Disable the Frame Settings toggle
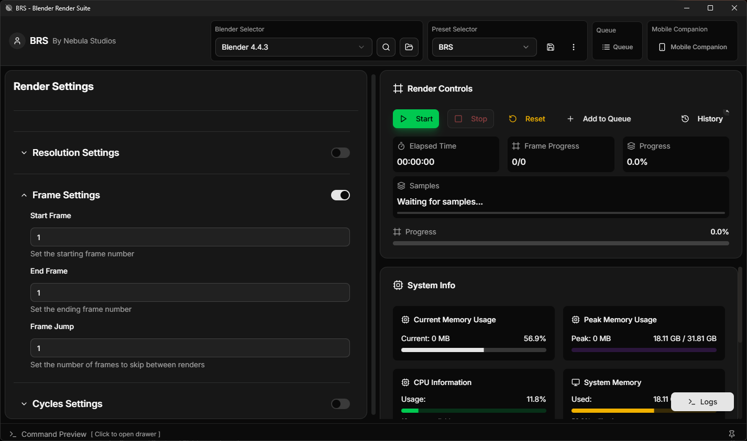 340,195
